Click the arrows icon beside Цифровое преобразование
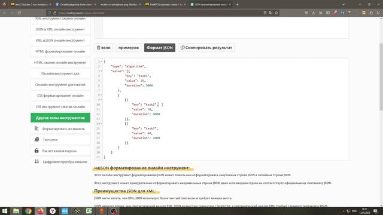The image size is (383, 215). click(x=37, y=162)
